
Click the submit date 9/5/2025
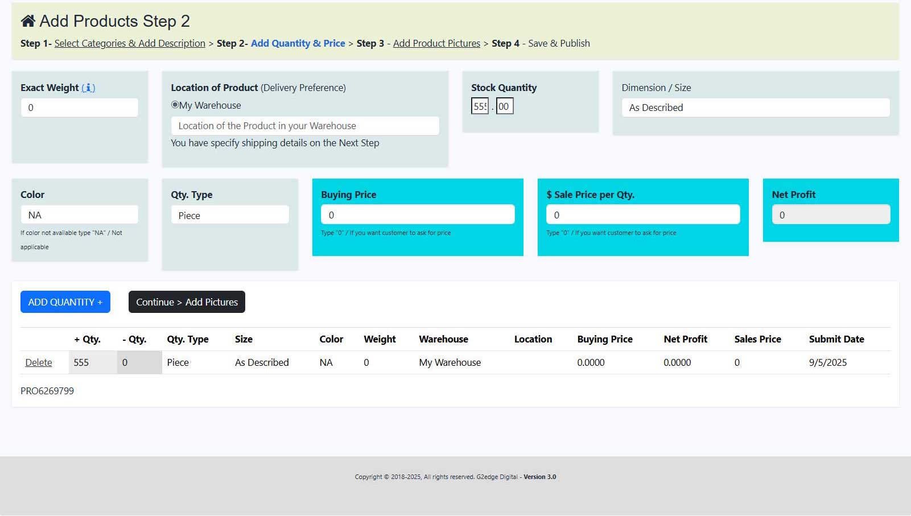[828, 362]
